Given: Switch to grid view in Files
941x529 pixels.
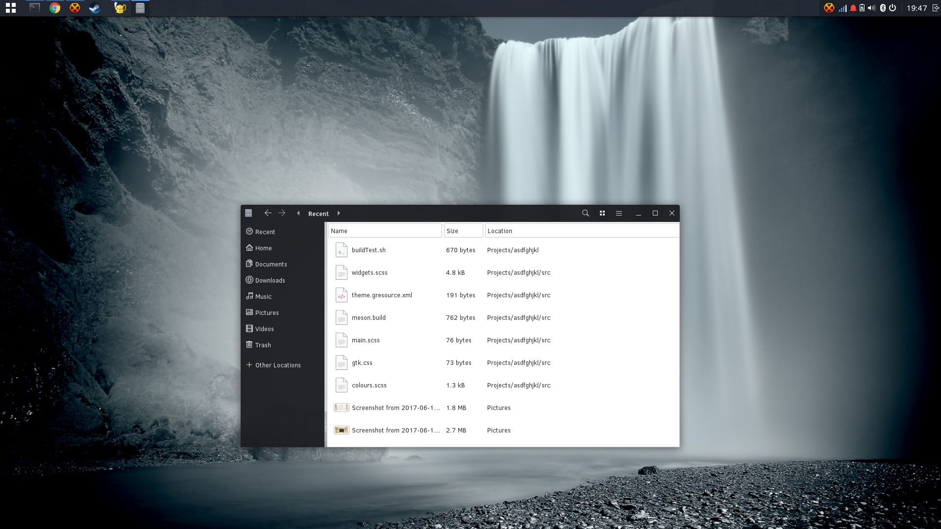Looking at the screenshot, I should 602,213.
